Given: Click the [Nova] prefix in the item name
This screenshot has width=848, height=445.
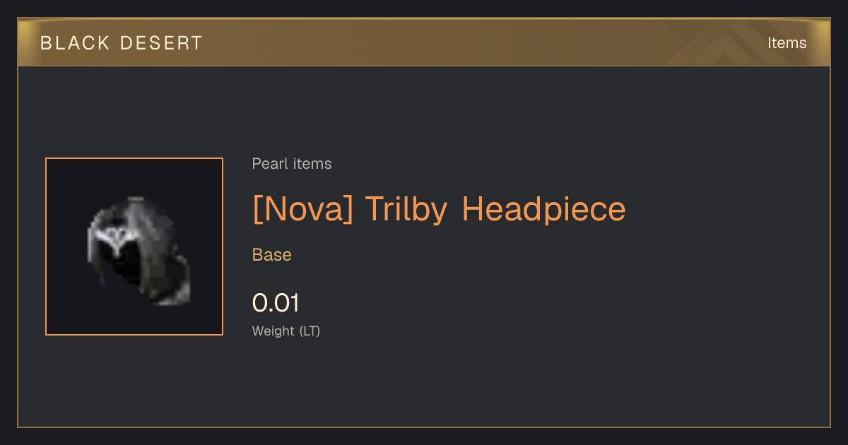Looking at the screenshot, I should (303, 209).
